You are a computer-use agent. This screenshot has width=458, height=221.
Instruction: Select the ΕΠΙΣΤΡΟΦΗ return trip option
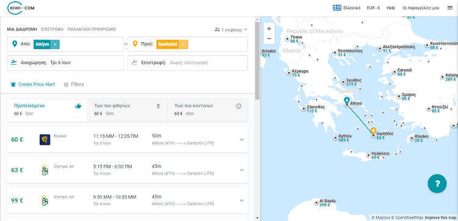tap(53, 29)
